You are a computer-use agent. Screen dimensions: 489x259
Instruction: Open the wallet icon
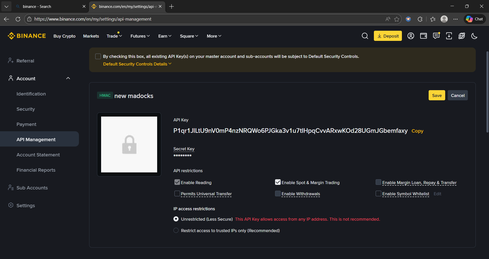[x=423, y=36]
